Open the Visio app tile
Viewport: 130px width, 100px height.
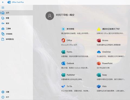click(x=111, y=88)
